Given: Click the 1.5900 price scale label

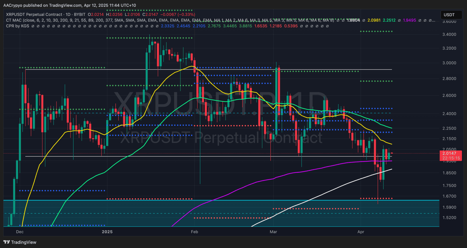Looking at the screenshot, I should coord(449,207).
